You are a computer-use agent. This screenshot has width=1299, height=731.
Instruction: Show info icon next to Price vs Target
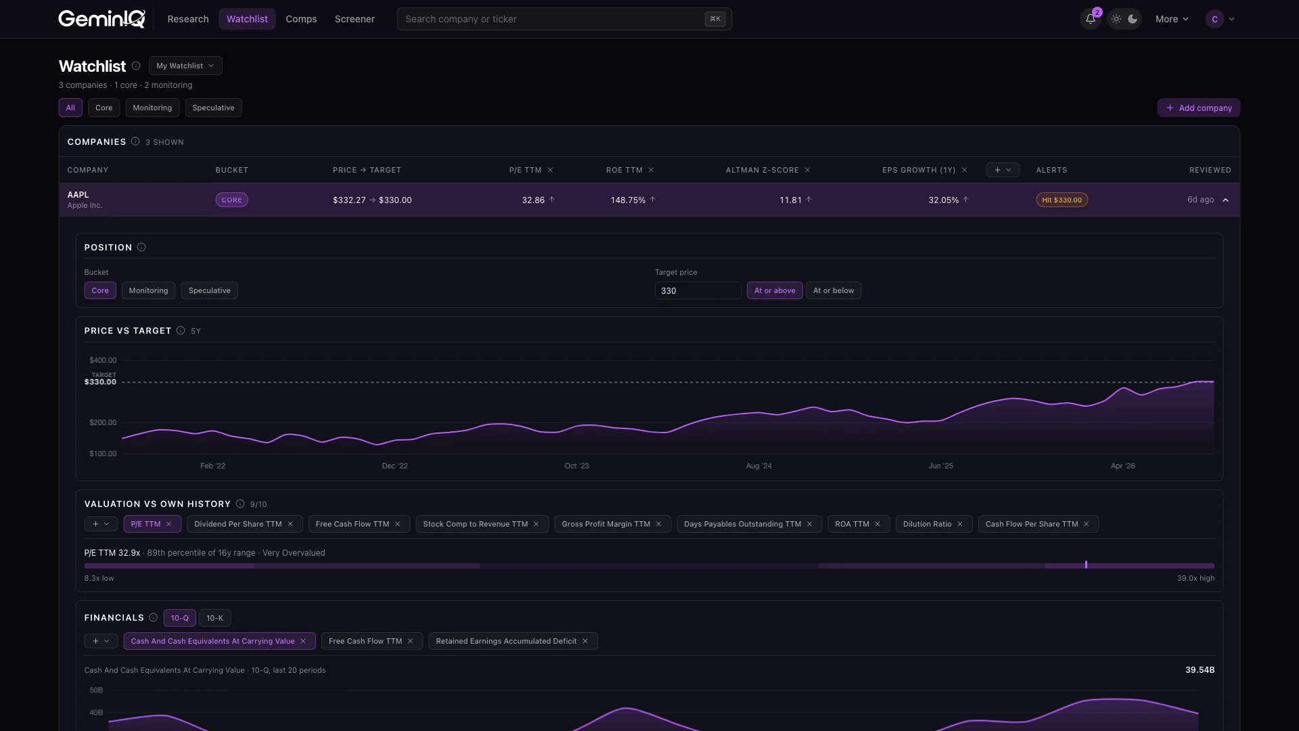pyautogui.click(x=181, y=330)
